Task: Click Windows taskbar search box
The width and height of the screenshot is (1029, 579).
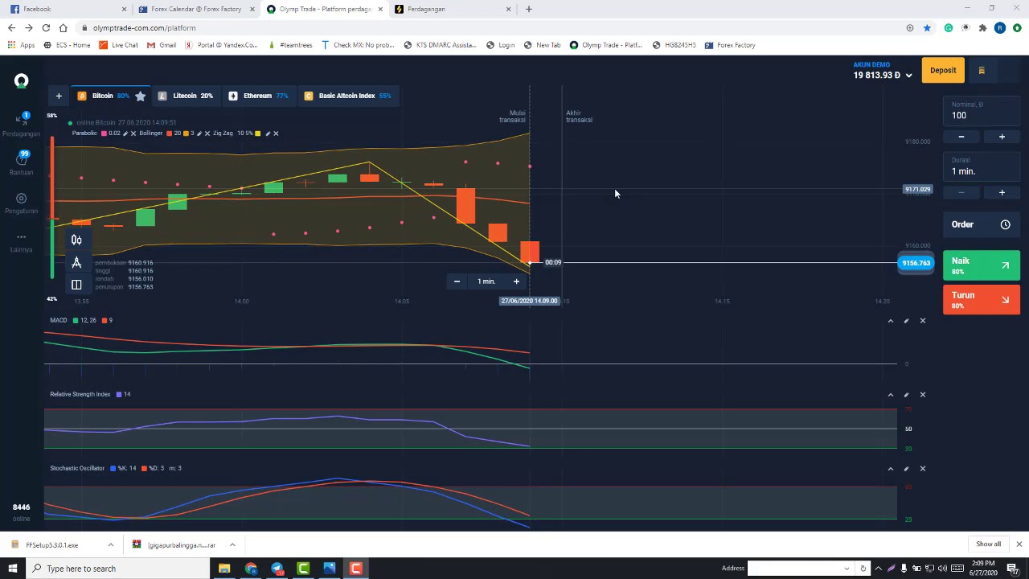Action: tap(117, 569)
